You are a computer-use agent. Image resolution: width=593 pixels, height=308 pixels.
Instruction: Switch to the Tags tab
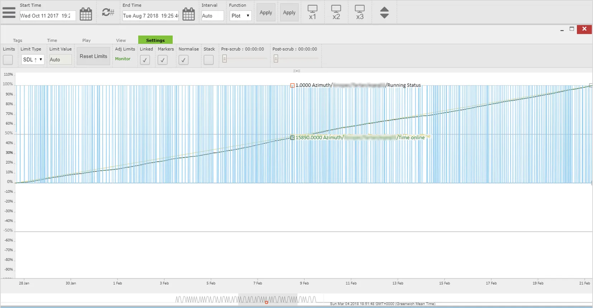tap(18, 41)
